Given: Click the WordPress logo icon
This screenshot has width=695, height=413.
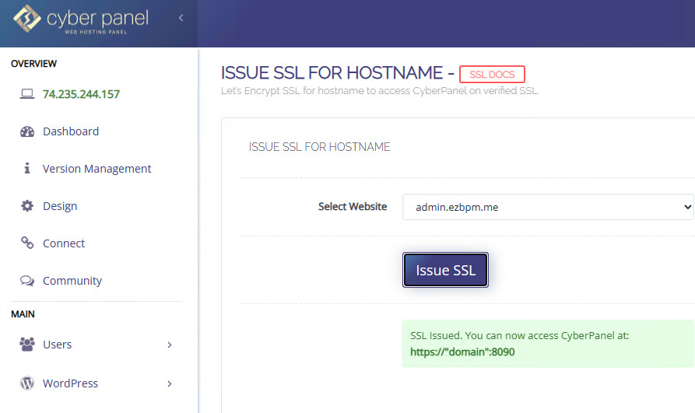Looking at the screenshot, I should pyautogui.click(x=27, y=383).
